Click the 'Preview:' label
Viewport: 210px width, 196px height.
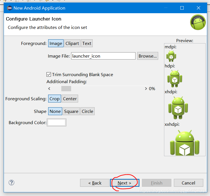[x=185, y=40]
